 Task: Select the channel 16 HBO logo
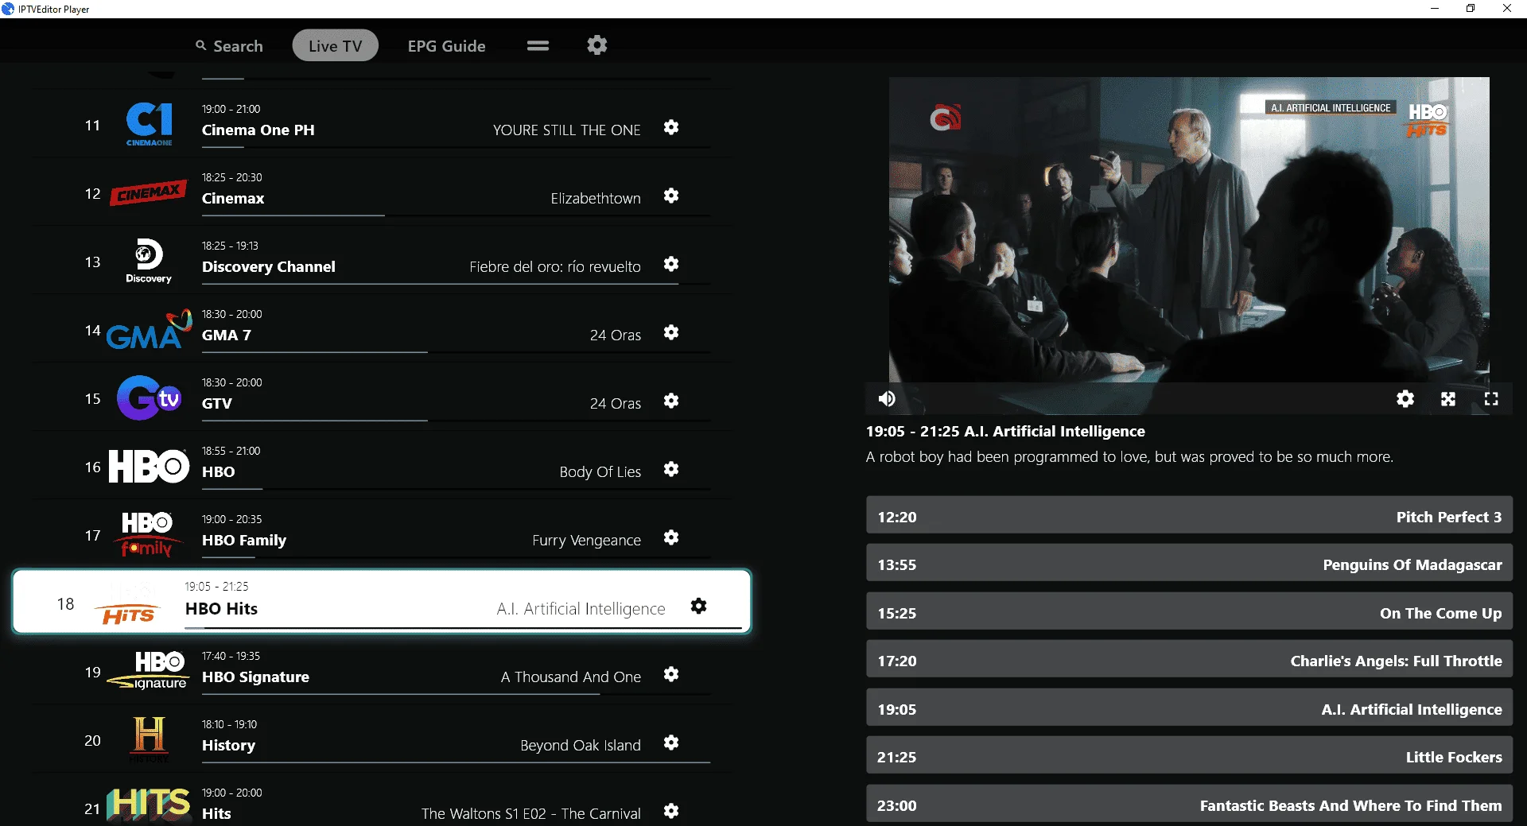149,467
